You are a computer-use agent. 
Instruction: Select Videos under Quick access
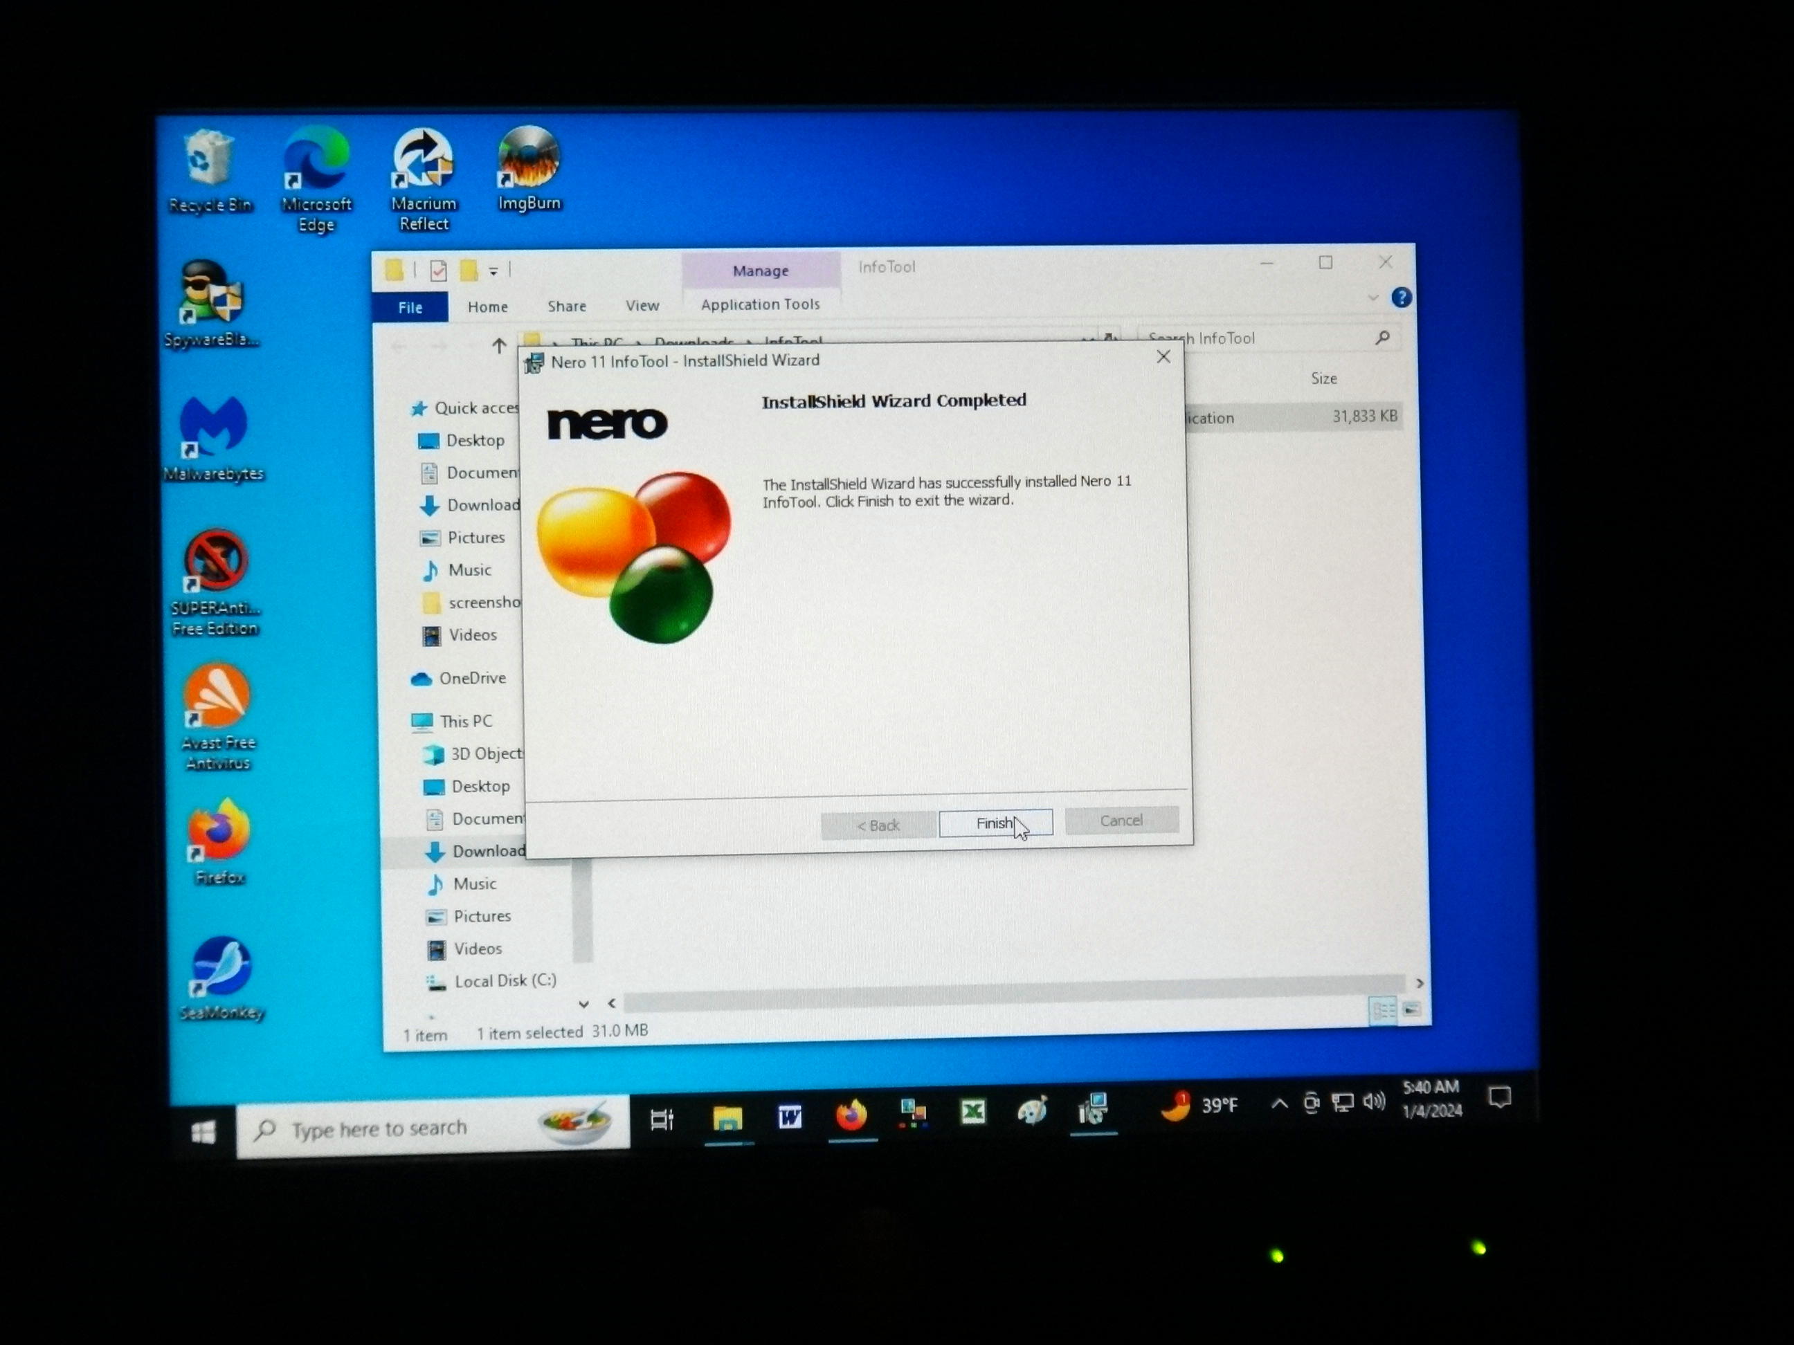(460, 635)
